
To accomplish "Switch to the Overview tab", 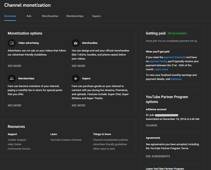I will pyautogui.click(x=10, y=16).
